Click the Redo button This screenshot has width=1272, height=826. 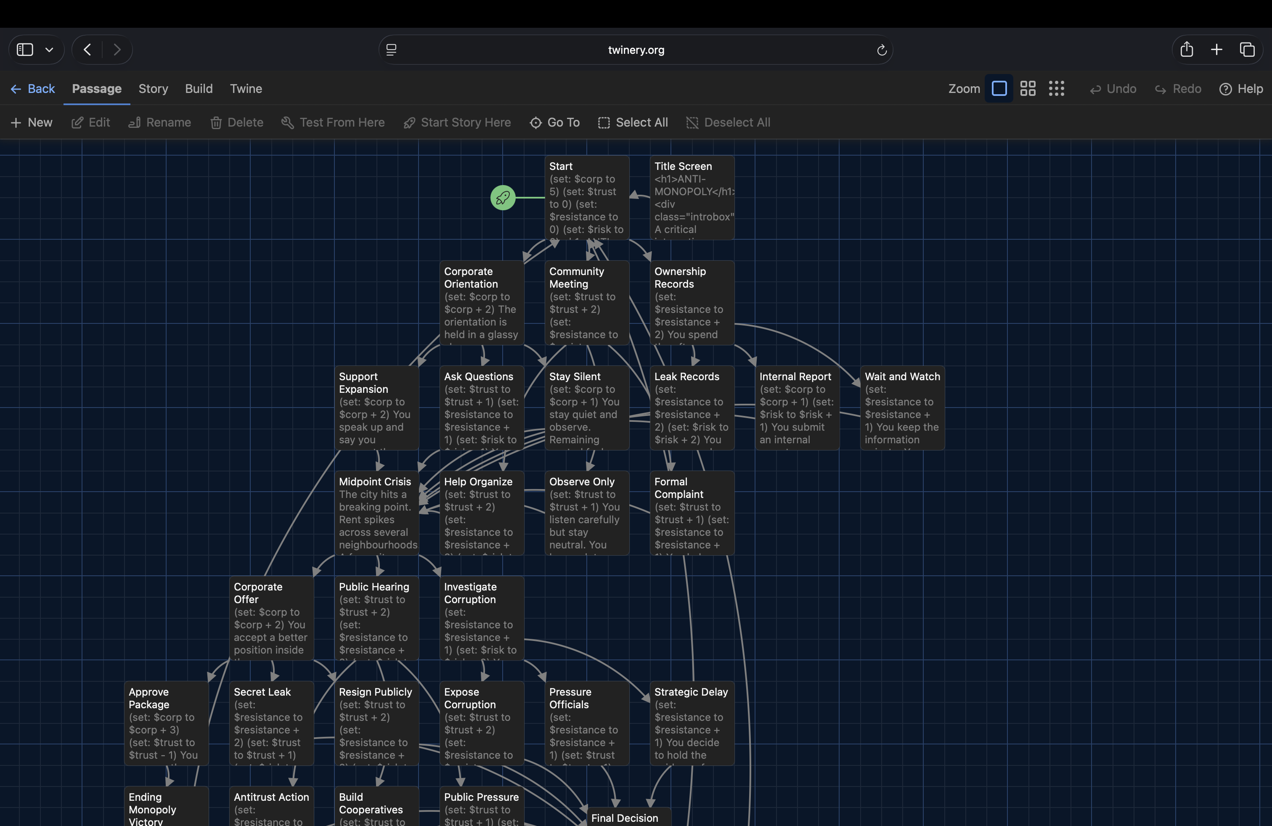click(1178, 89)
